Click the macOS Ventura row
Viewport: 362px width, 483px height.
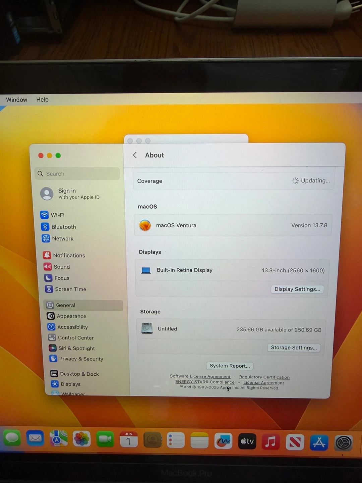233,225
